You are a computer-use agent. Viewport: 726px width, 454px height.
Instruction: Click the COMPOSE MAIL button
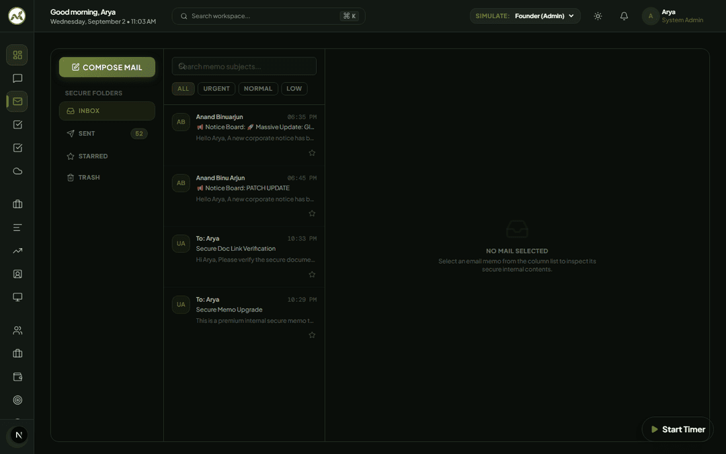(107, 67)
